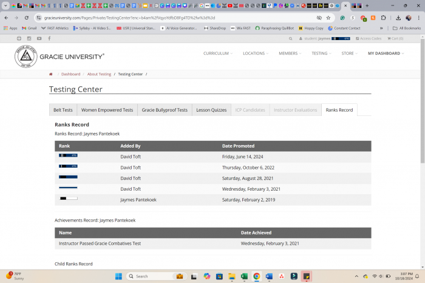The image size is (425, 283).
Task: Click the Chrome icon in taskbar
Action: [257, 276]
